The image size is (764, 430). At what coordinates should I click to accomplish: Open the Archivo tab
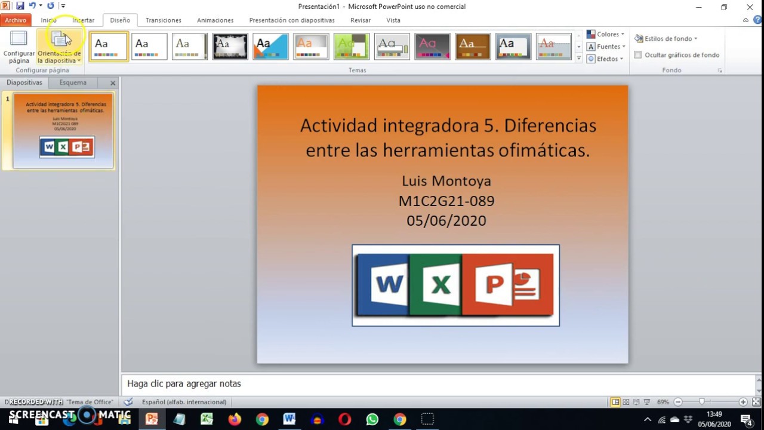point(16,20)
